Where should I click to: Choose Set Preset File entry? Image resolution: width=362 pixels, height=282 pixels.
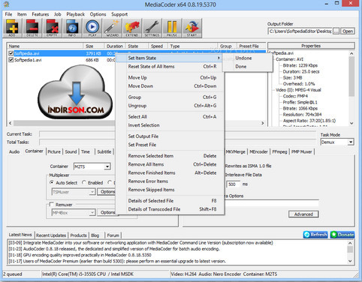170,145
